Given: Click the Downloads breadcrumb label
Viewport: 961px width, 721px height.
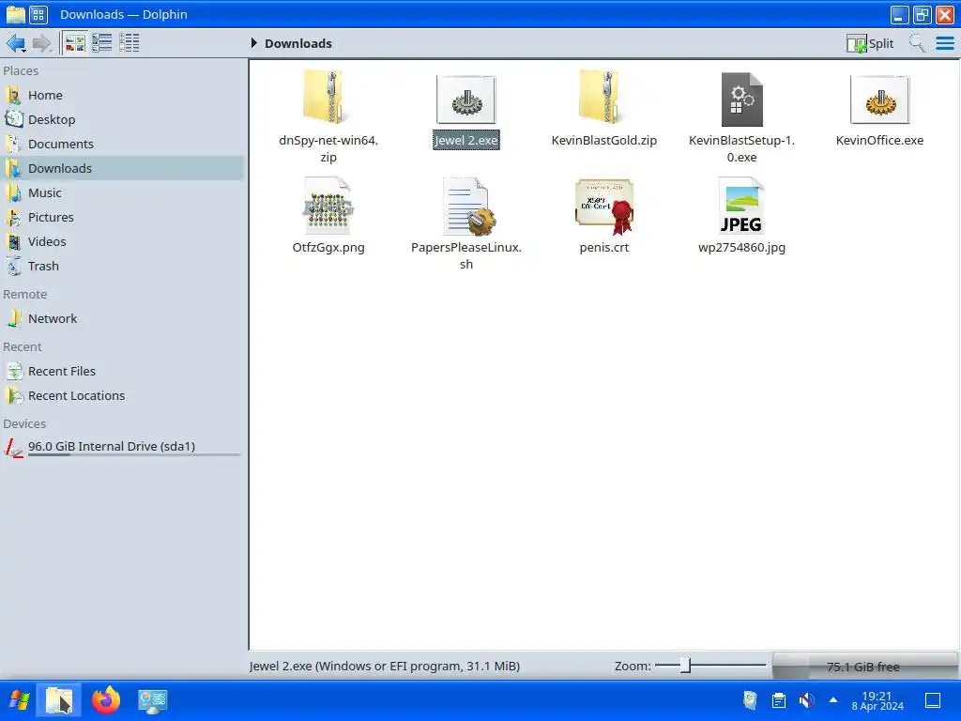Looking at the screenshot, I should click(297, 43).
